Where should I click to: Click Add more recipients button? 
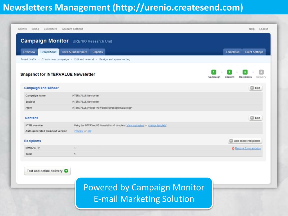(245, 141)
